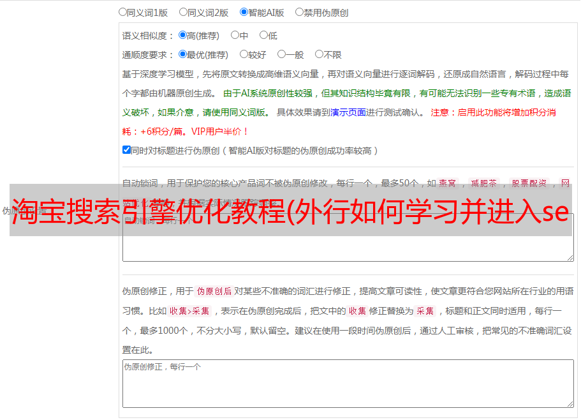Click the 语义相似度： label
Viewport: 581px width, 420px height.
click(x=148, y=36)
